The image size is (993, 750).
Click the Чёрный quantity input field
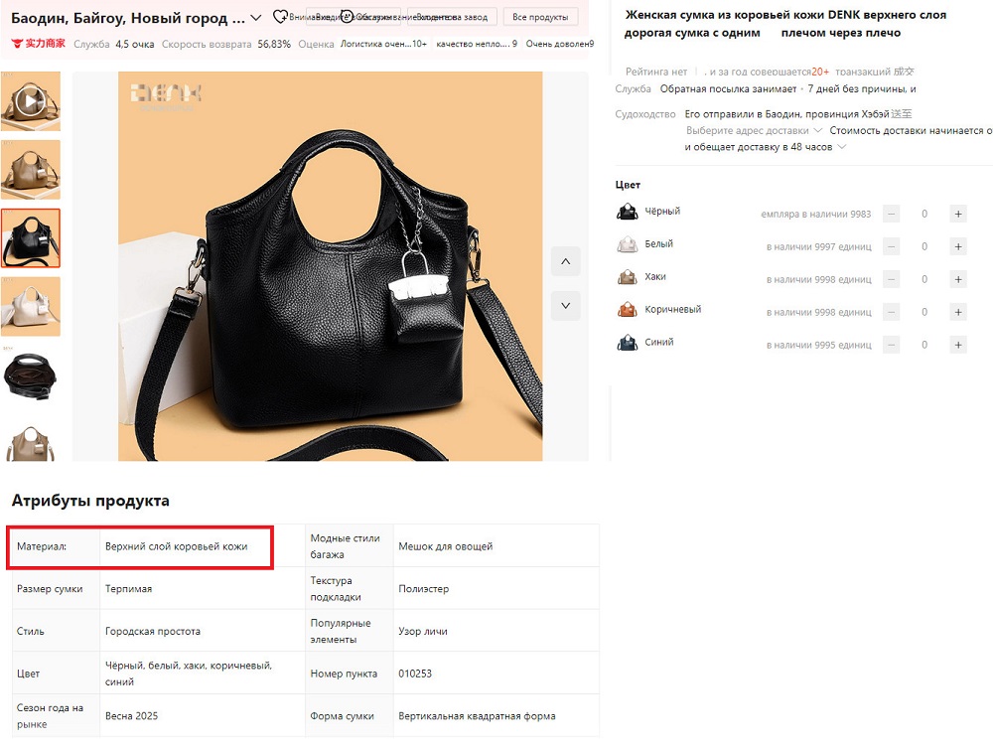924,214
